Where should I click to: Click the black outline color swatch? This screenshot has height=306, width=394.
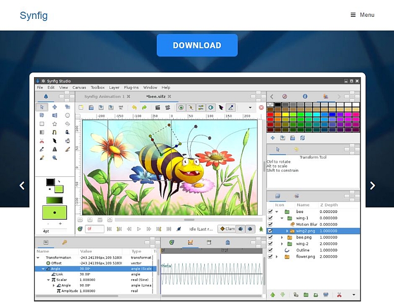tap(50, 182)
